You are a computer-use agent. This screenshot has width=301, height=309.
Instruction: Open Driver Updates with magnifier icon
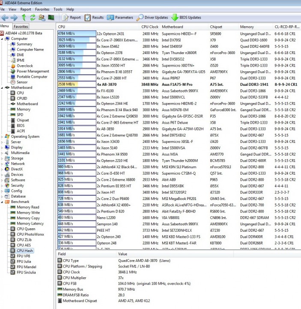152,18
